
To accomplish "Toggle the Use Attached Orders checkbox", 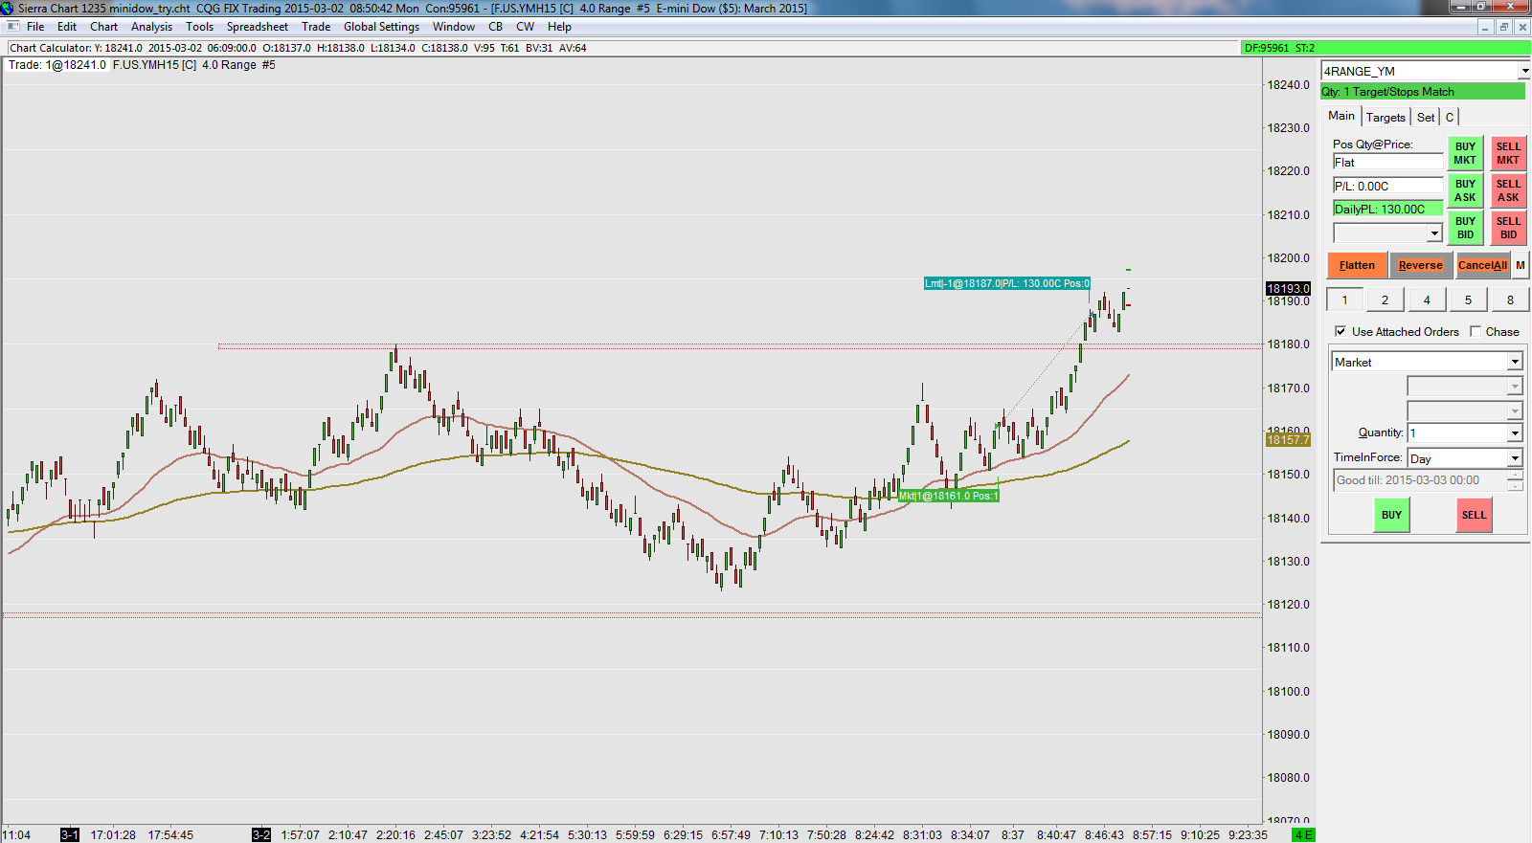I will pyautogui.click(x=1340, y=331).
